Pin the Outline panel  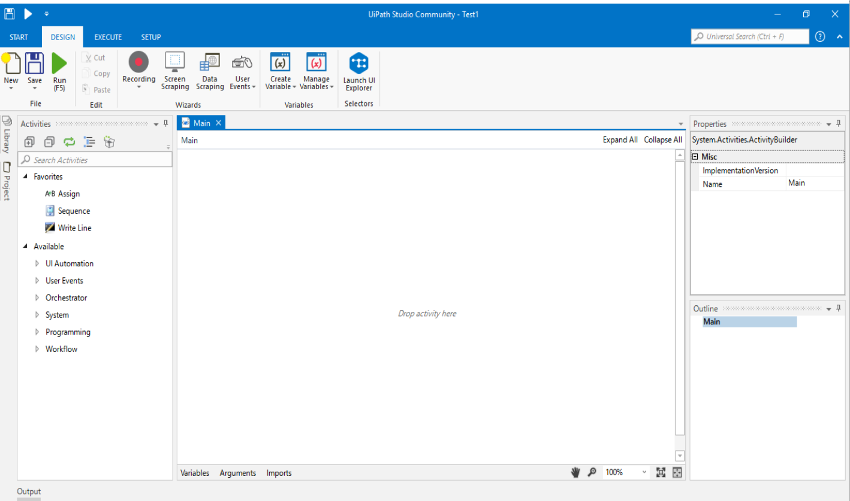tap(838, 308)
